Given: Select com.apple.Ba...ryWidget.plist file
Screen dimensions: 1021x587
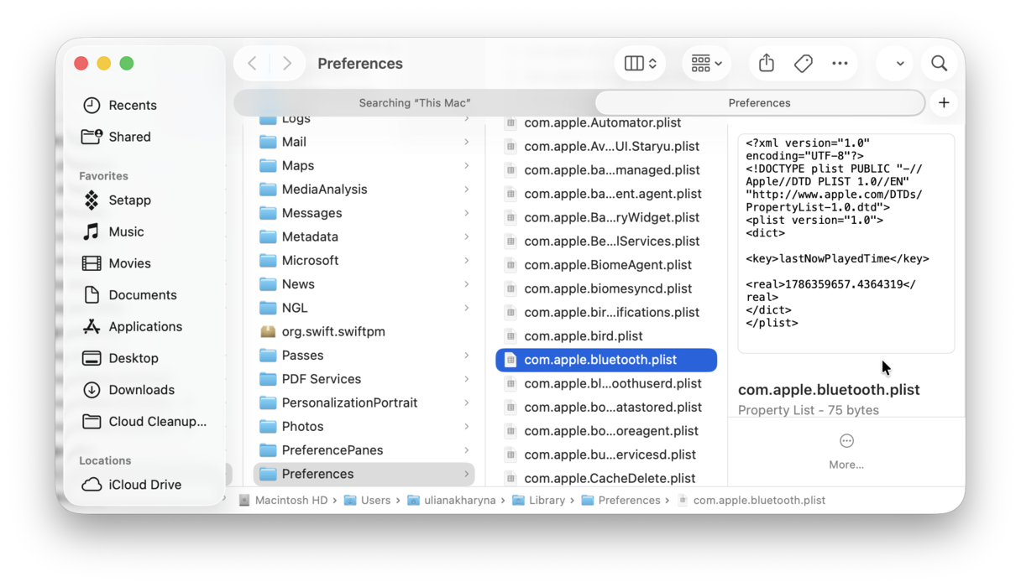Looking at the screenshot, I should (x=606, y=217).
